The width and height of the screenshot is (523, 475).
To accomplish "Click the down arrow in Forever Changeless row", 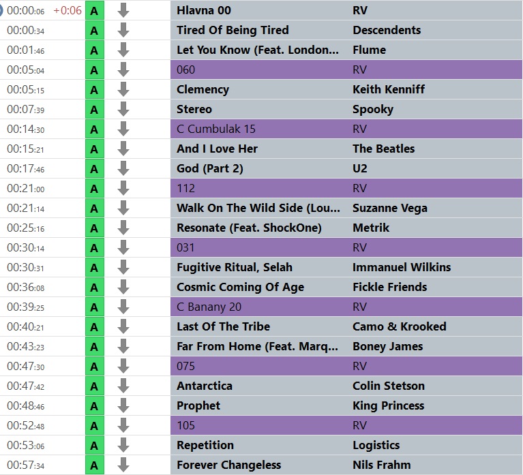I will [x=123, y=465].
